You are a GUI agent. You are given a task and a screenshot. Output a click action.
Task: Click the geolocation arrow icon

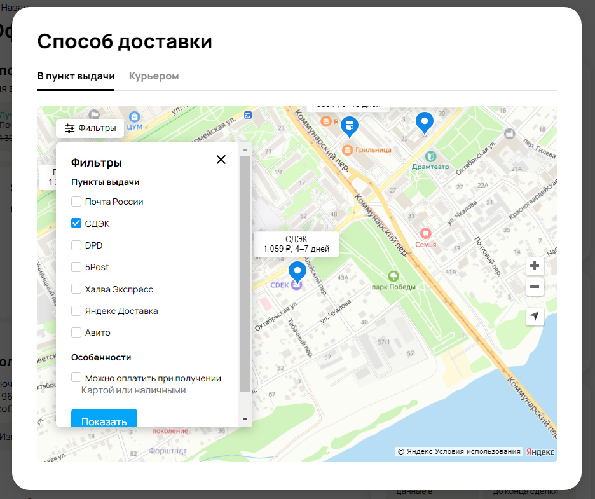point(535,316)
